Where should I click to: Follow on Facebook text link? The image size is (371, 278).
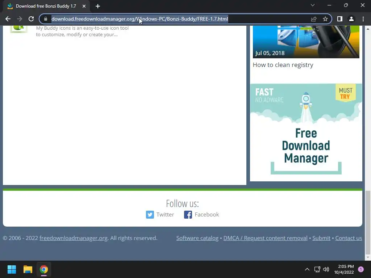(207, 215)
